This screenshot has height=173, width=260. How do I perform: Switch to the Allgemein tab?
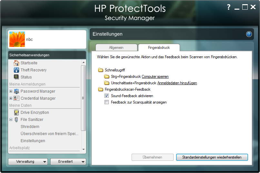(x=116, y=48)
